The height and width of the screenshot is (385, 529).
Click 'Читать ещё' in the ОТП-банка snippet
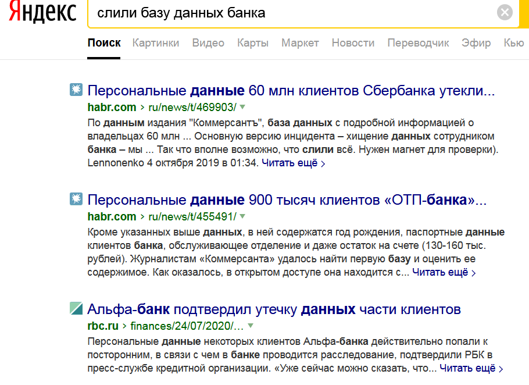coord(444,272)
